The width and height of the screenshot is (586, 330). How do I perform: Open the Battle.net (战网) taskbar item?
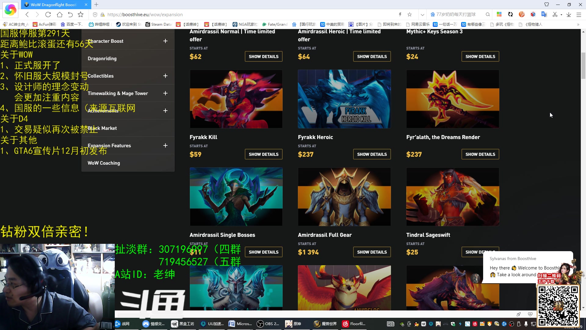click(122, 324)
